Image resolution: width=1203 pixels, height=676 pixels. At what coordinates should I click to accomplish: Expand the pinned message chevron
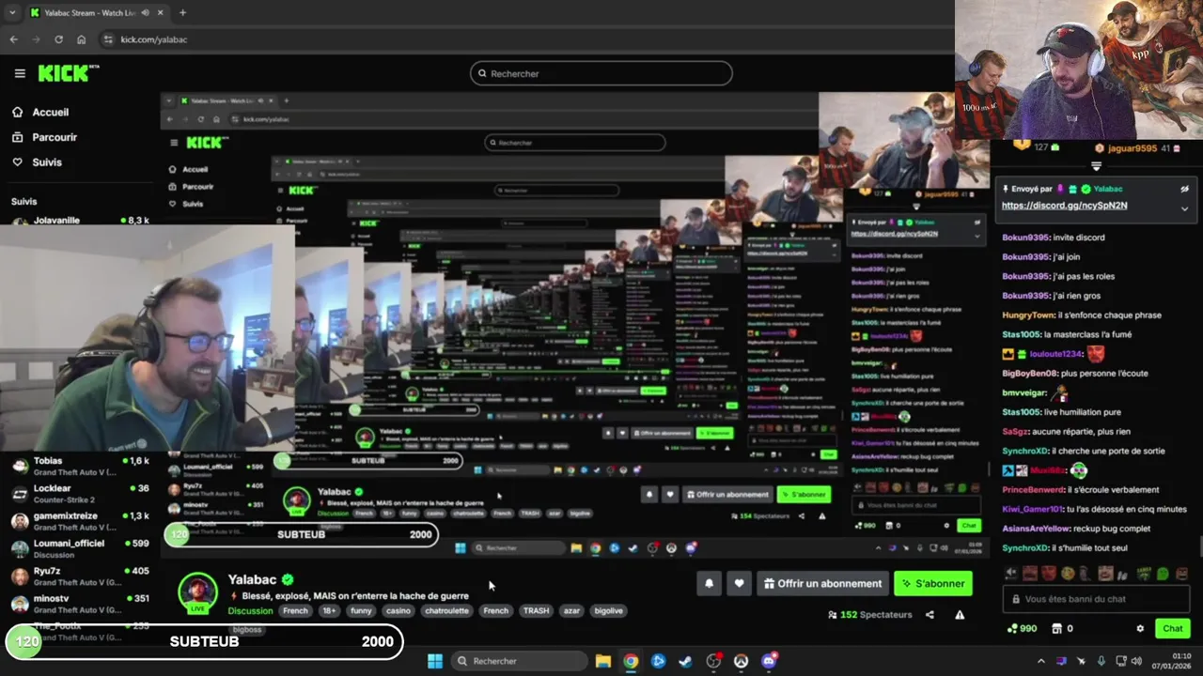1184,208
